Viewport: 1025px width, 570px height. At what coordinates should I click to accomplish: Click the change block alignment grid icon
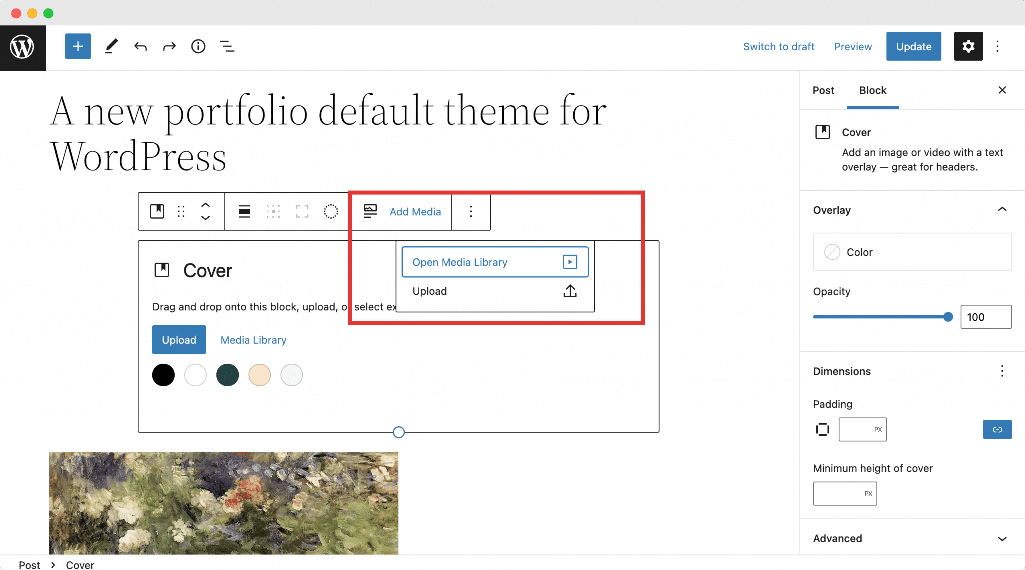click(x=273, y=212)
